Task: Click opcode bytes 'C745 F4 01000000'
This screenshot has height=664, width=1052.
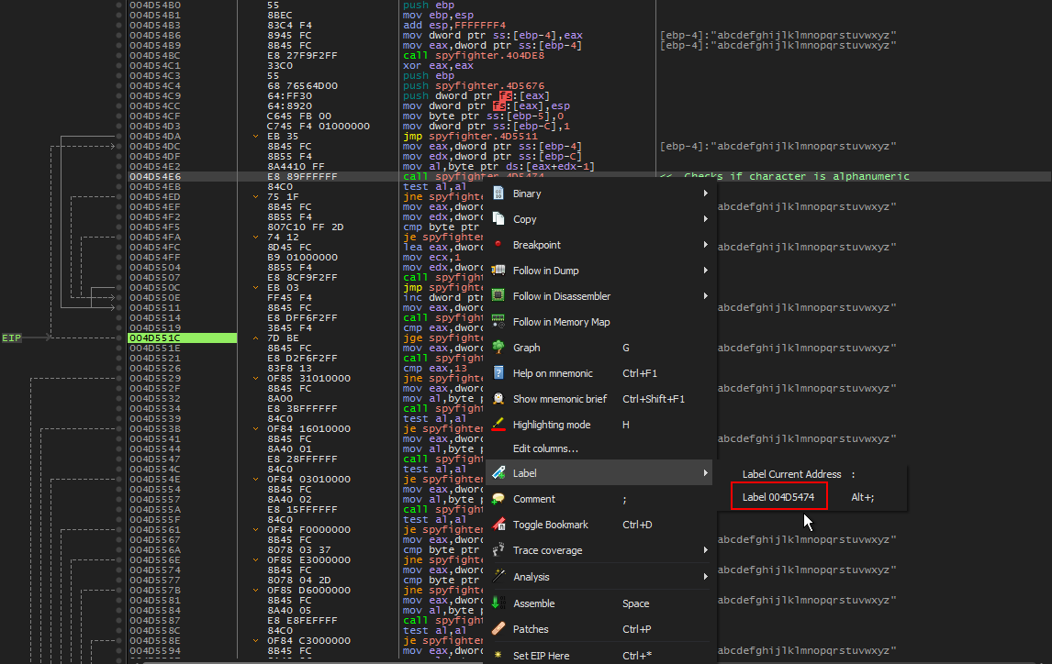Action: [319, 126]
